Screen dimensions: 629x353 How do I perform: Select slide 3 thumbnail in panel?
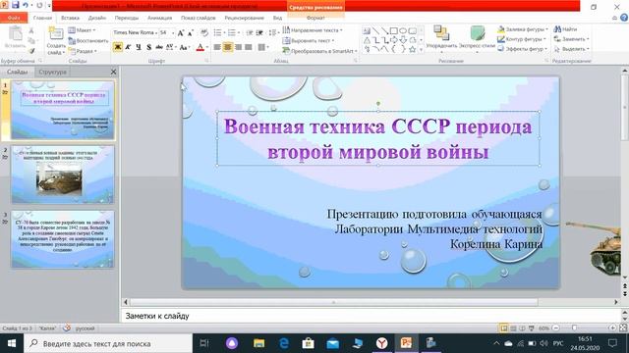[63, 239]
